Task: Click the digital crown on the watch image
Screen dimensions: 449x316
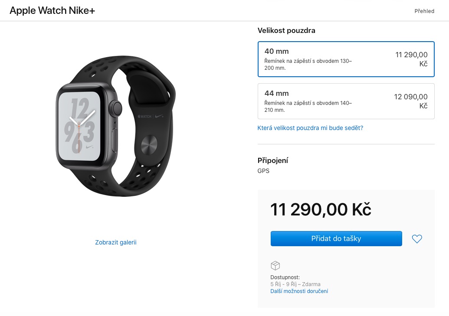Action: tap(117, 108)
